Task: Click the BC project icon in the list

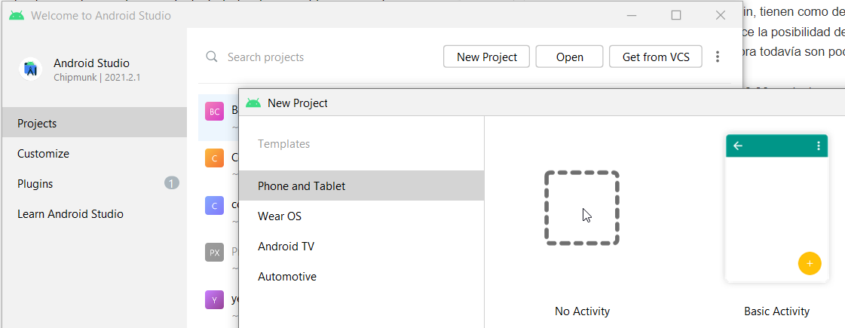Action: [214, 112]
